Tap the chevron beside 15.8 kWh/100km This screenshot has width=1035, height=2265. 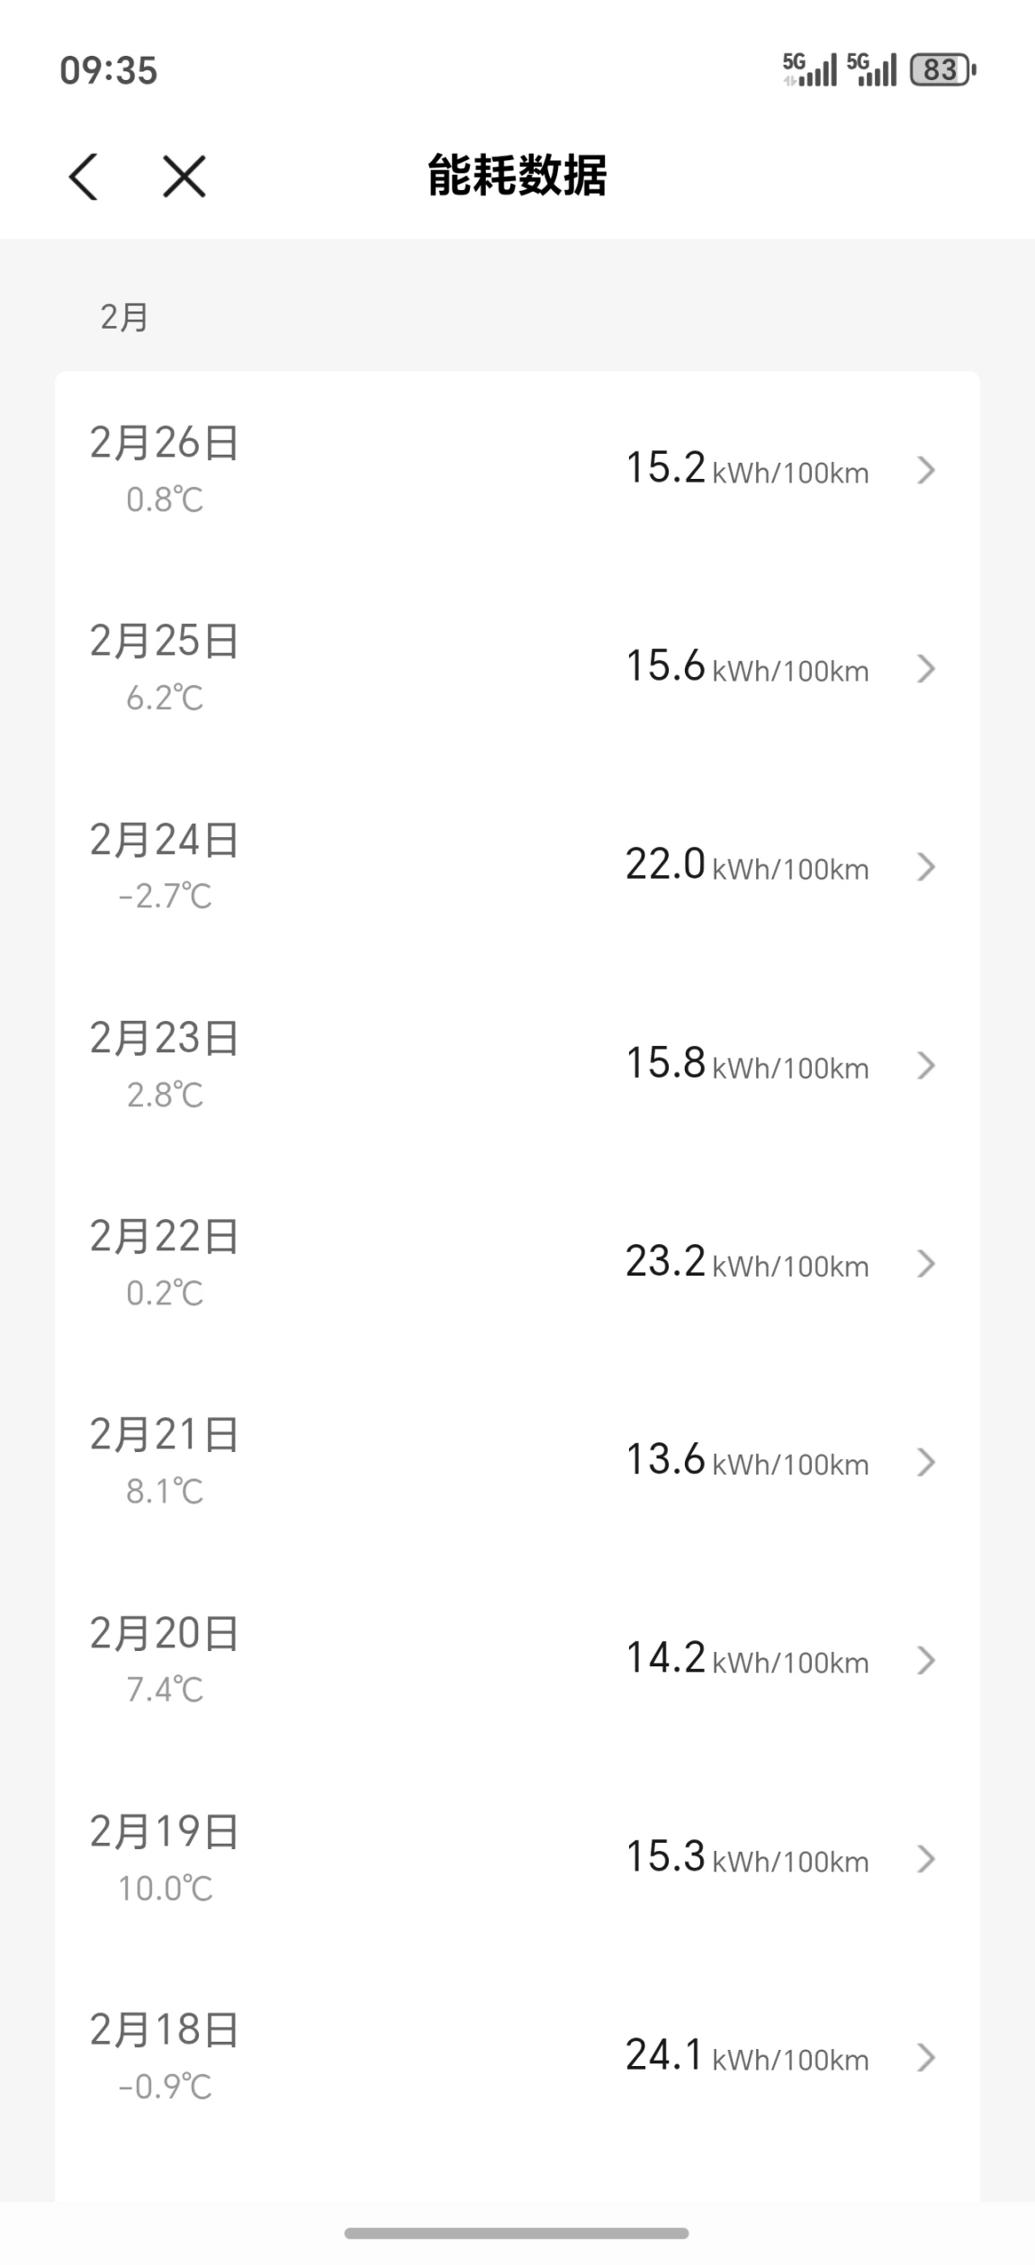925,1066
